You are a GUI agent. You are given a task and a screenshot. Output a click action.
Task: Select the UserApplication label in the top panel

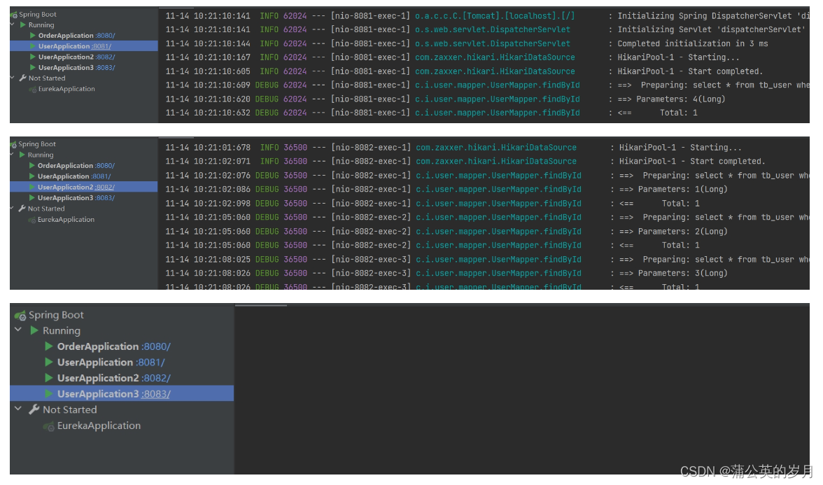pyautogui.click(x=64, y=46)
